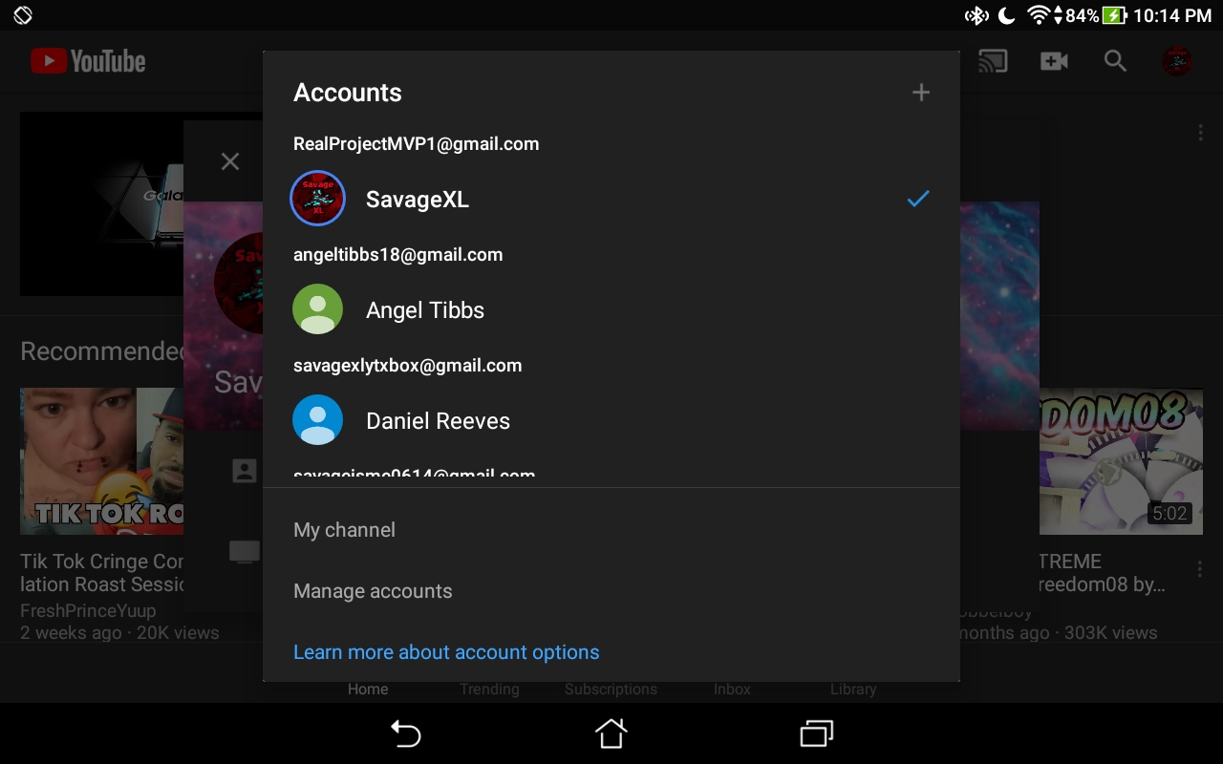The image size is (1223, 764).
Task: Tap the video camera upload icon
Action: point(1054,61)
